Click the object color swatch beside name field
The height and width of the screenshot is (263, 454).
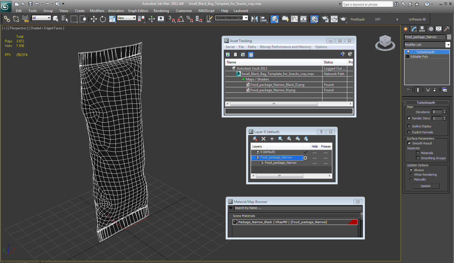tap(449, 37)
